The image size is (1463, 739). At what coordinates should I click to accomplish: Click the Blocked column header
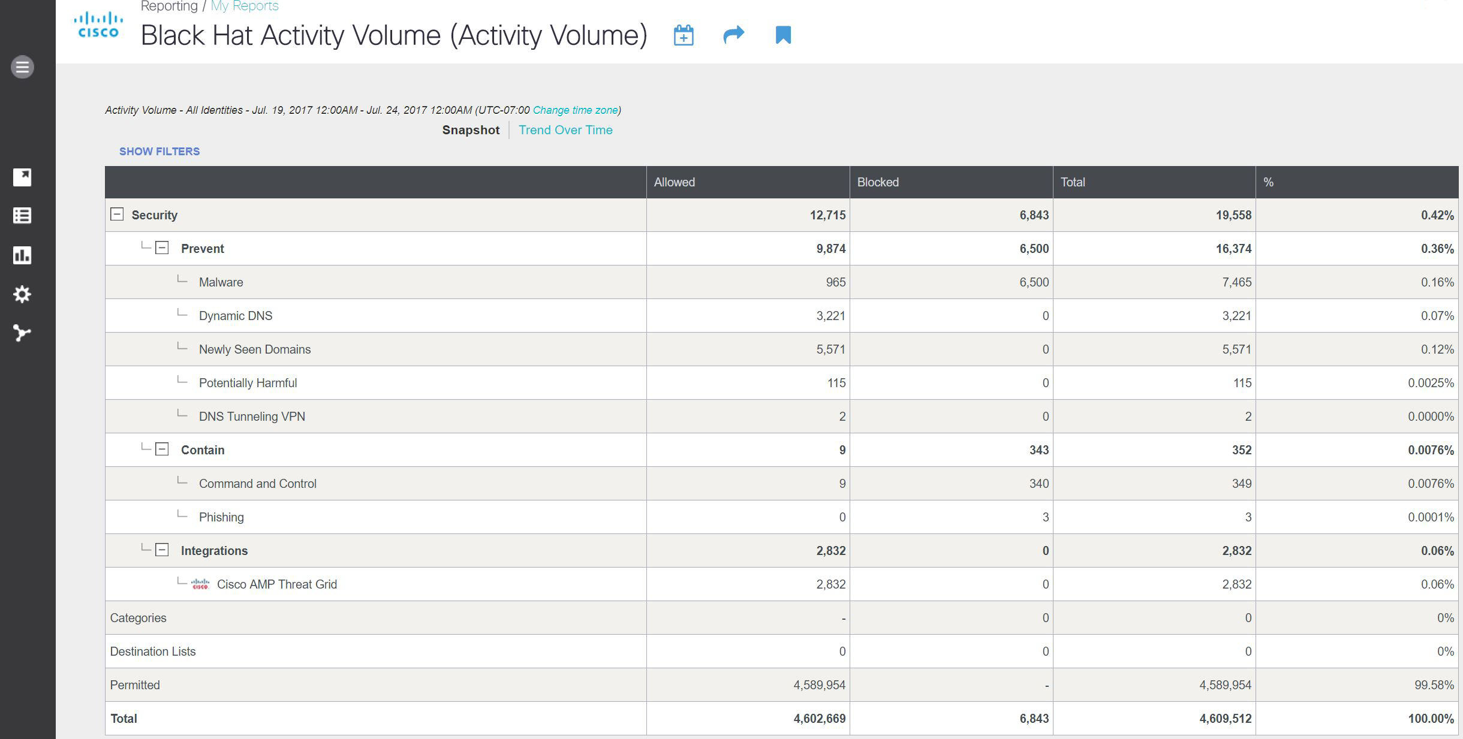coord(878,182)
